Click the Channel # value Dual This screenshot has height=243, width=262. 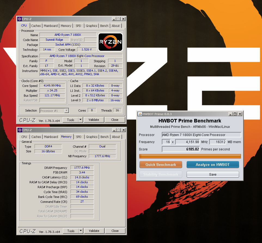[x=102, y=146]
